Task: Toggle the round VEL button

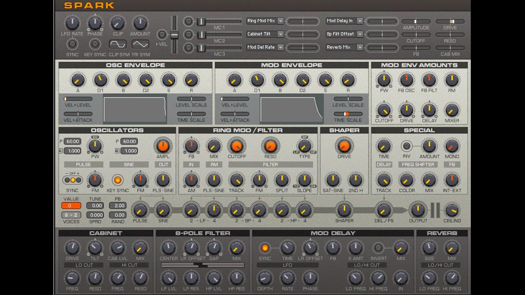Action: 162,35
